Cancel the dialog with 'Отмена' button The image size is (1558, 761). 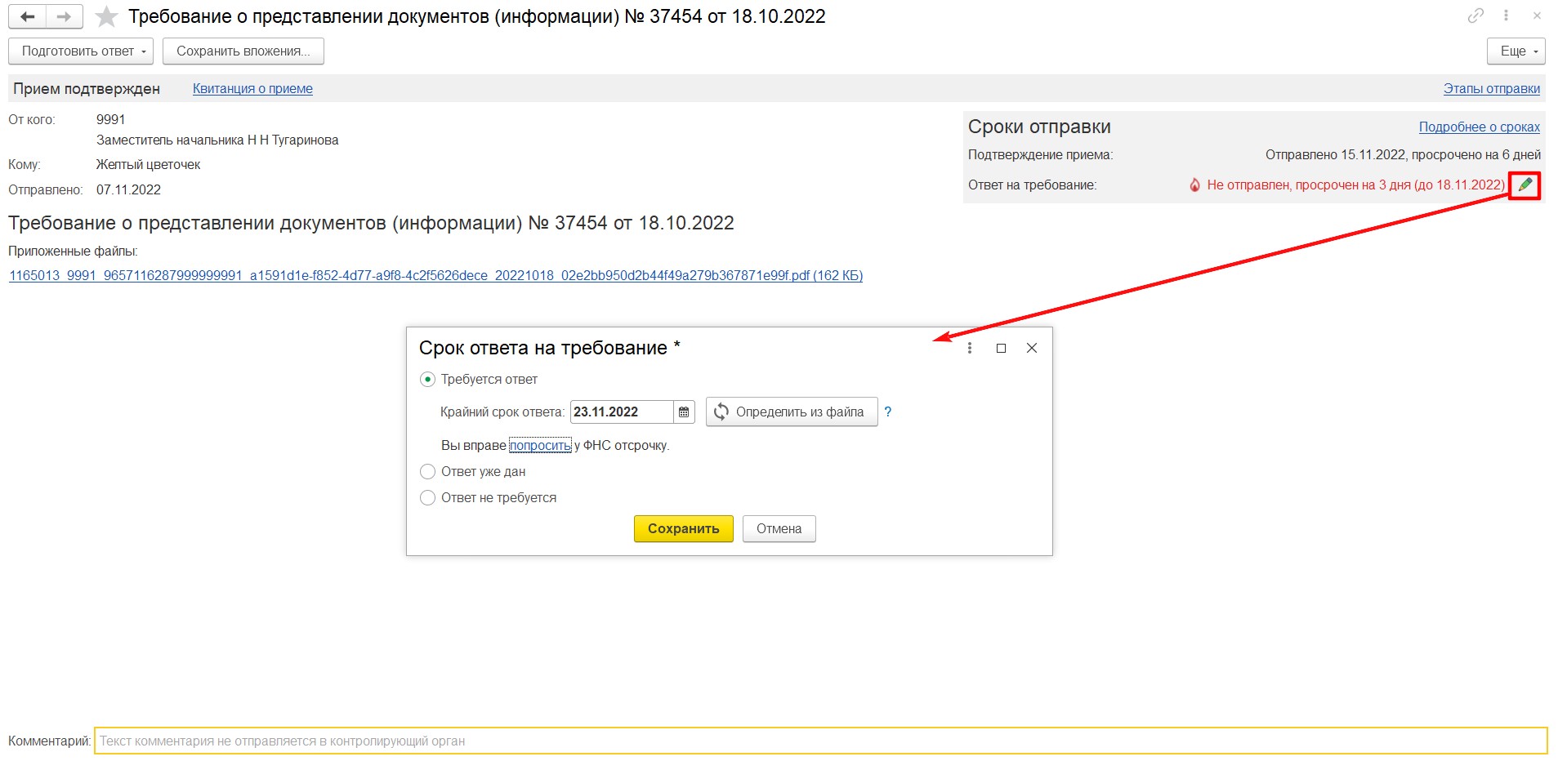[779, 529]
